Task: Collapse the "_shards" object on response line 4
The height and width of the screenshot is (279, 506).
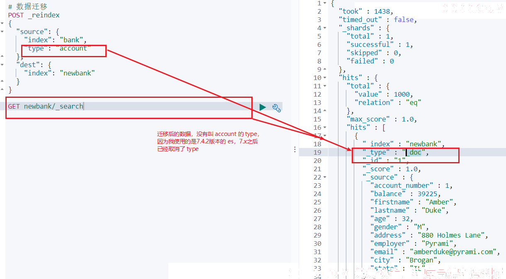Action: [325, 28]
